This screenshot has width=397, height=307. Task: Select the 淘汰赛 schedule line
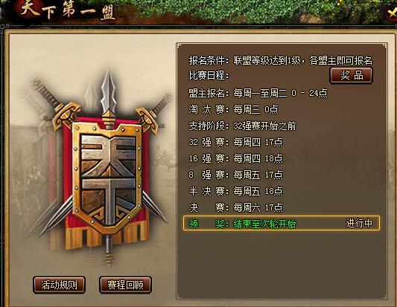point(233,109)
